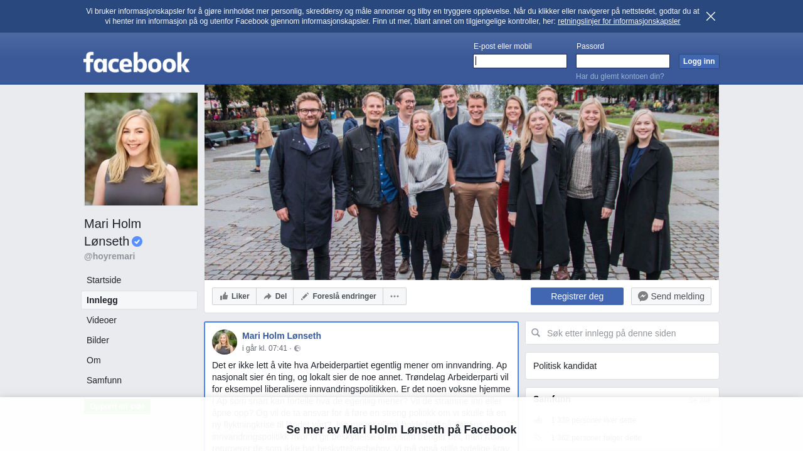Open the Samfunn tab
Viewport: 803px width, 451px height.
click(x=139, y=380)
